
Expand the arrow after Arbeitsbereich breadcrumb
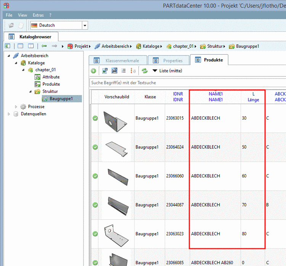coord(131,47)
